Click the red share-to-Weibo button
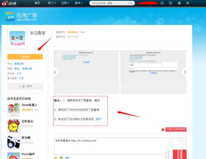This screenshot has width=206, height=159. (x=173, y=129)
